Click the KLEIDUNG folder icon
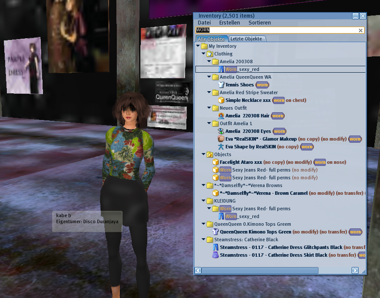 pos(210,201)
